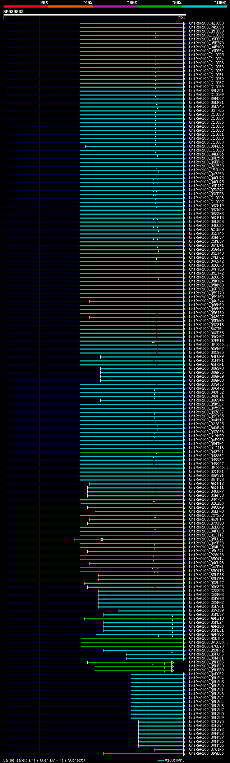
Task: Select the UniRef100_Q8GSW3 label
Action: click(x=206, y=368)
